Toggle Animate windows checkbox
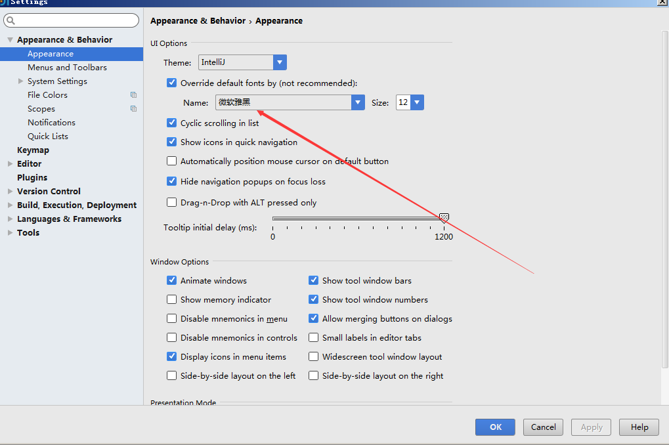The image size is (669, 445). pyautogui.click(x=172, y=281)
